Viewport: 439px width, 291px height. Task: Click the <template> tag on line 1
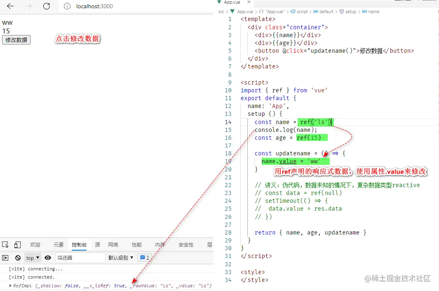pyautogui.click(x=258, y=19)
